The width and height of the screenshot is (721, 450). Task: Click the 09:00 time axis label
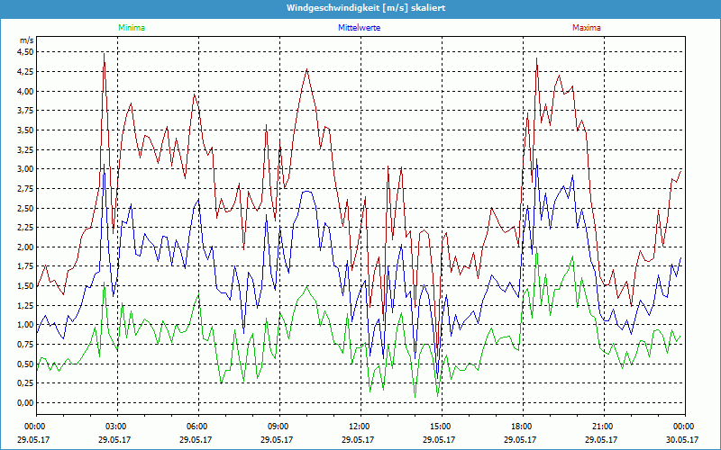point(279,426)
